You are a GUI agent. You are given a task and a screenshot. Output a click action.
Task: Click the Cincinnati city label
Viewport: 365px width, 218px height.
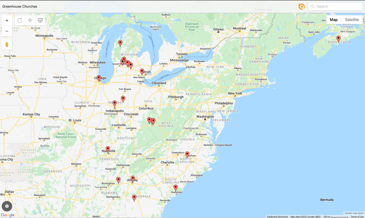pyautogui.click(x=131, y=114)
